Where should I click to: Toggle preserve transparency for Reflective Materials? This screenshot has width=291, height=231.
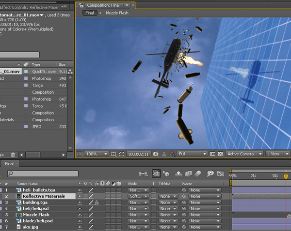(154, 196)
